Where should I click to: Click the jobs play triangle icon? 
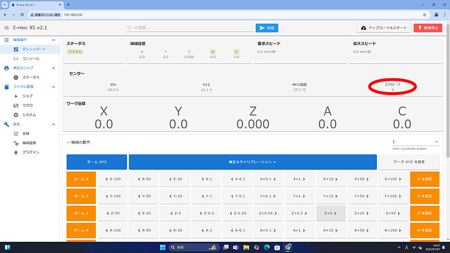[16, 96]
